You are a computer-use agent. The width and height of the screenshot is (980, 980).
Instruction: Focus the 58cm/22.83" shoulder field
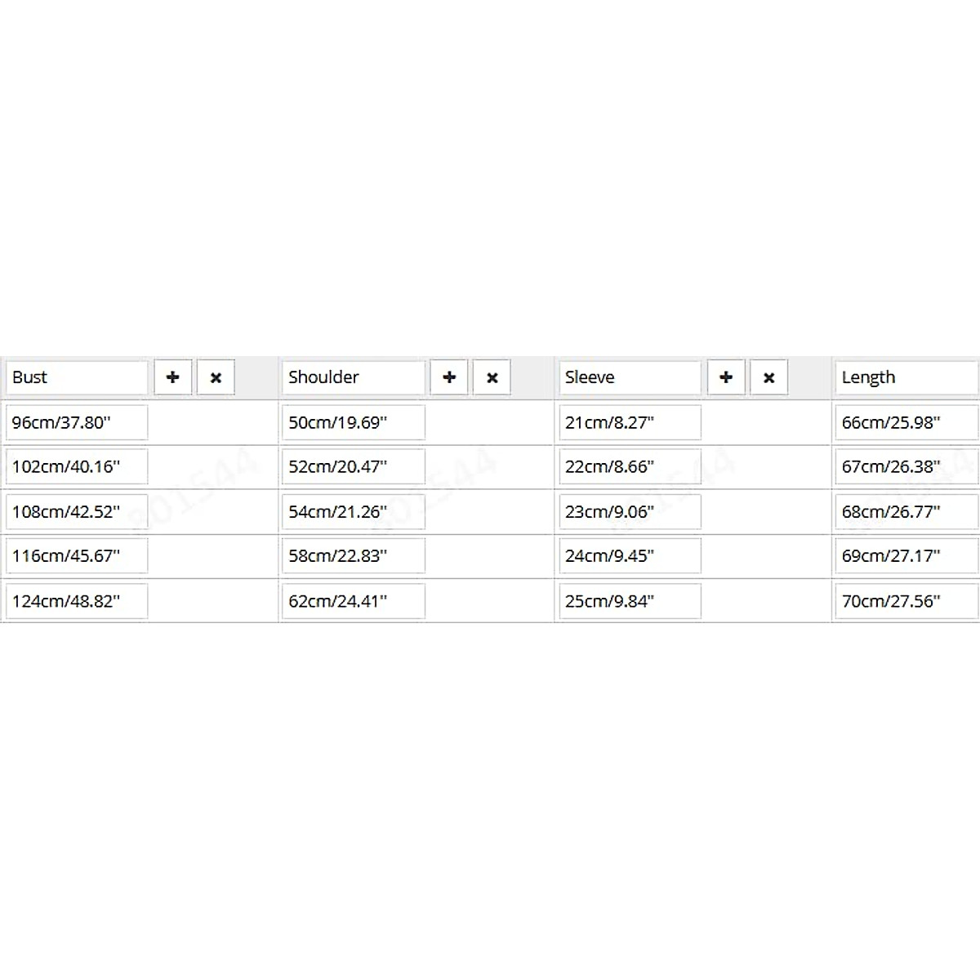(x=353, y=555)
